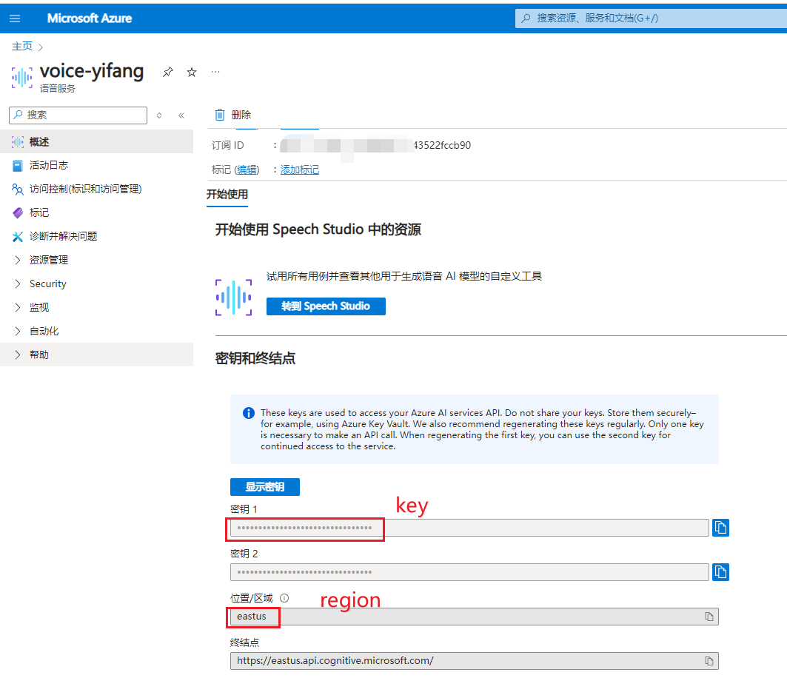Collapse the sidebar with double chevron
This screenshot has height=678, width=787.
(181, 115)
